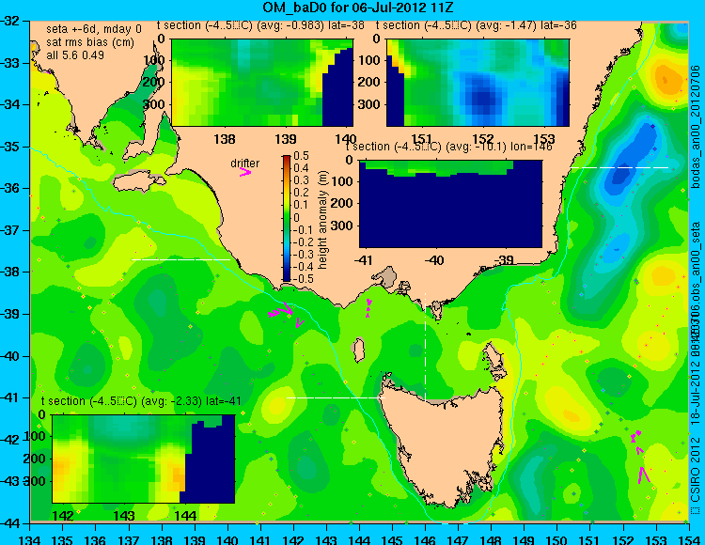
Task: Open the lat=-36 temperature section inset
Action: [x=478, y=83]
